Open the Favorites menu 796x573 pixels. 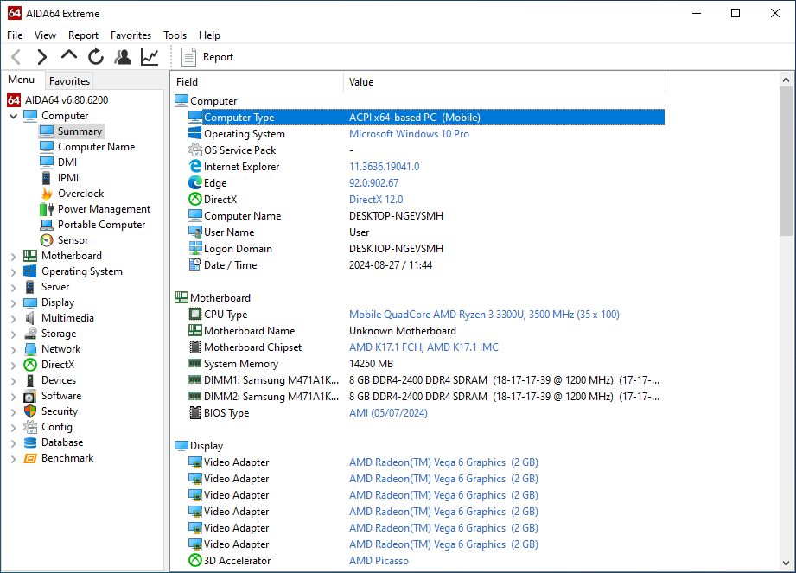[x=131, y=35]
